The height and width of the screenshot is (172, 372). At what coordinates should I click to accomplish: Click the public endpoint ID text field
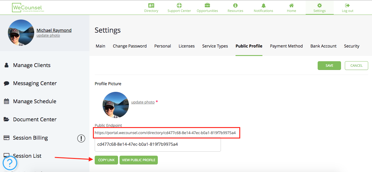tap(158, 144)
